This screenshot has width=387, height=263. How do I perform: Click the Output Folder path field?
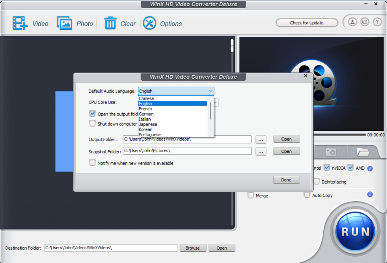(x=187, y=139)
